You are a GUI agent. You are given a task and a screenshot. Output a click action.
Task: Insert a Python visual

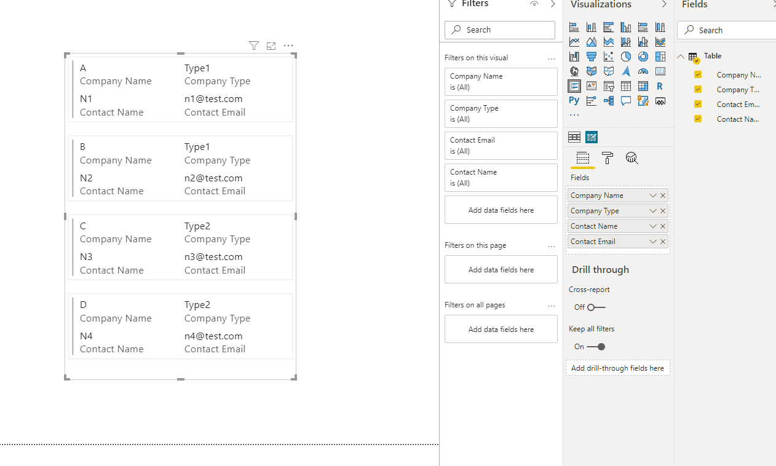coord(574,101)
